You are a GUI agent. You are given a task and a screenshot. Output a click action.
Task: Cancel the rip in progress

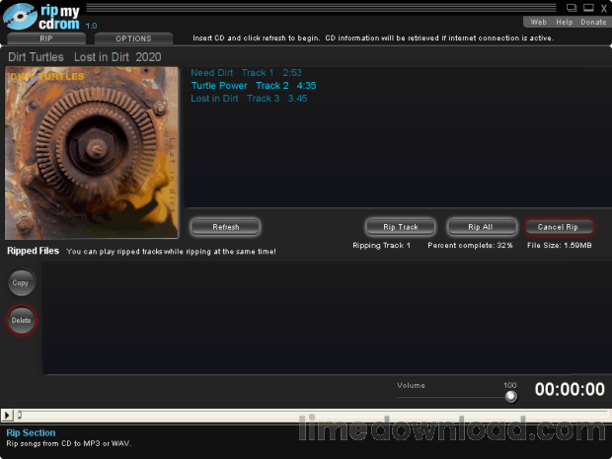pyautogui.click(x=558, y=227)
